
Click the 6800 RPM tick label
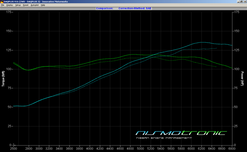pyautogui.click(x=233, y=149)
